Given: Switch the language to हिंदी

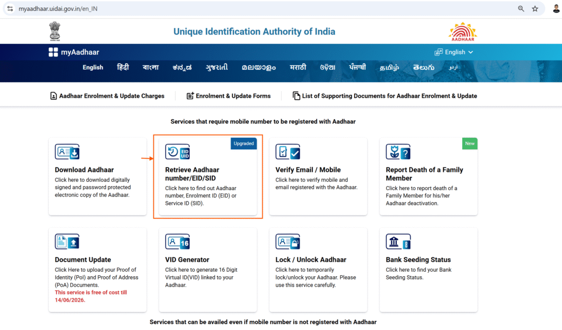Looking at the screenshot, I should 123,68.
